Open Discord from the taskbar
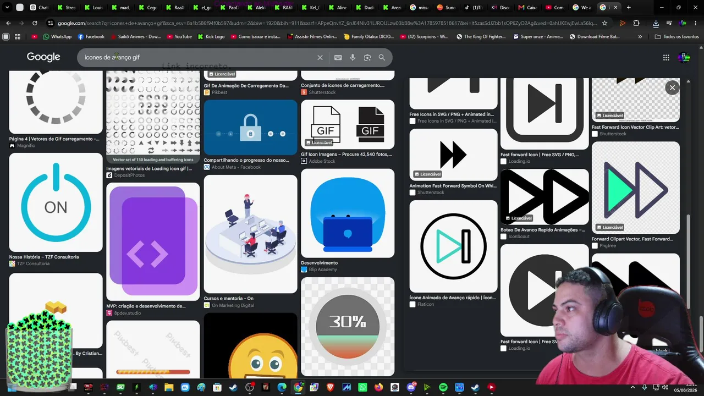The width and height of the screenshot is (704, 396). click(x=411, y=387)
